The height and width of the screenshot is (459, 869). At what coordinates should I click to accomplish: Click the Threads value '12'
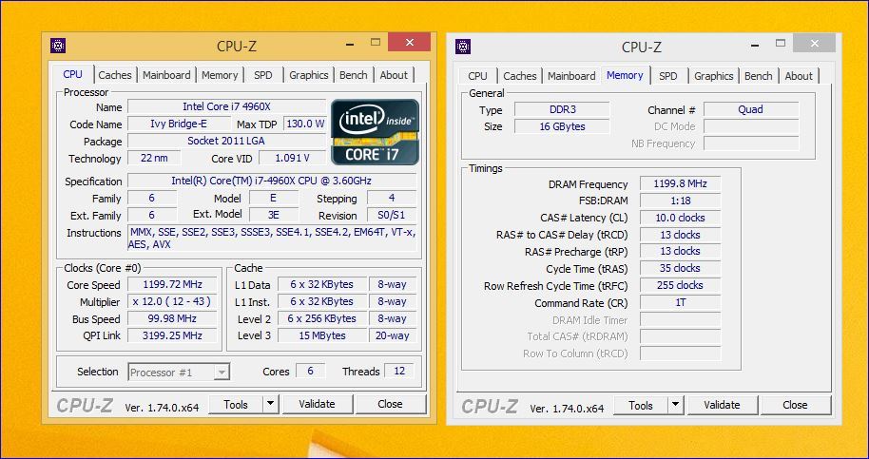coord(399,371)
